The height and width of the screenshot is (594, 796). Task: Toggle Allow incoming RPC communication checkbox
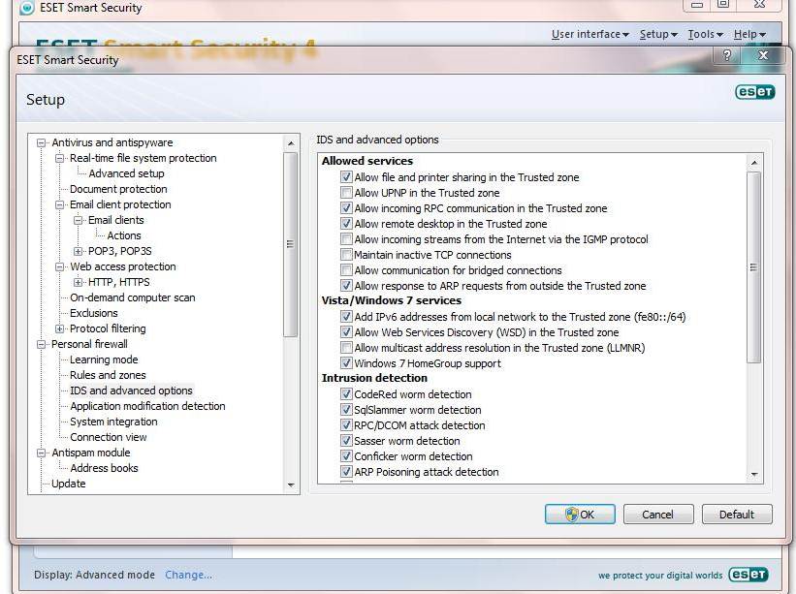[x=346, y=208]
